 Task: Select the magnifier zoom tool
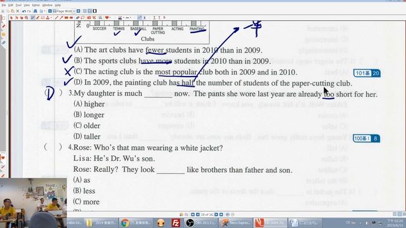click(x=27, y=18)
